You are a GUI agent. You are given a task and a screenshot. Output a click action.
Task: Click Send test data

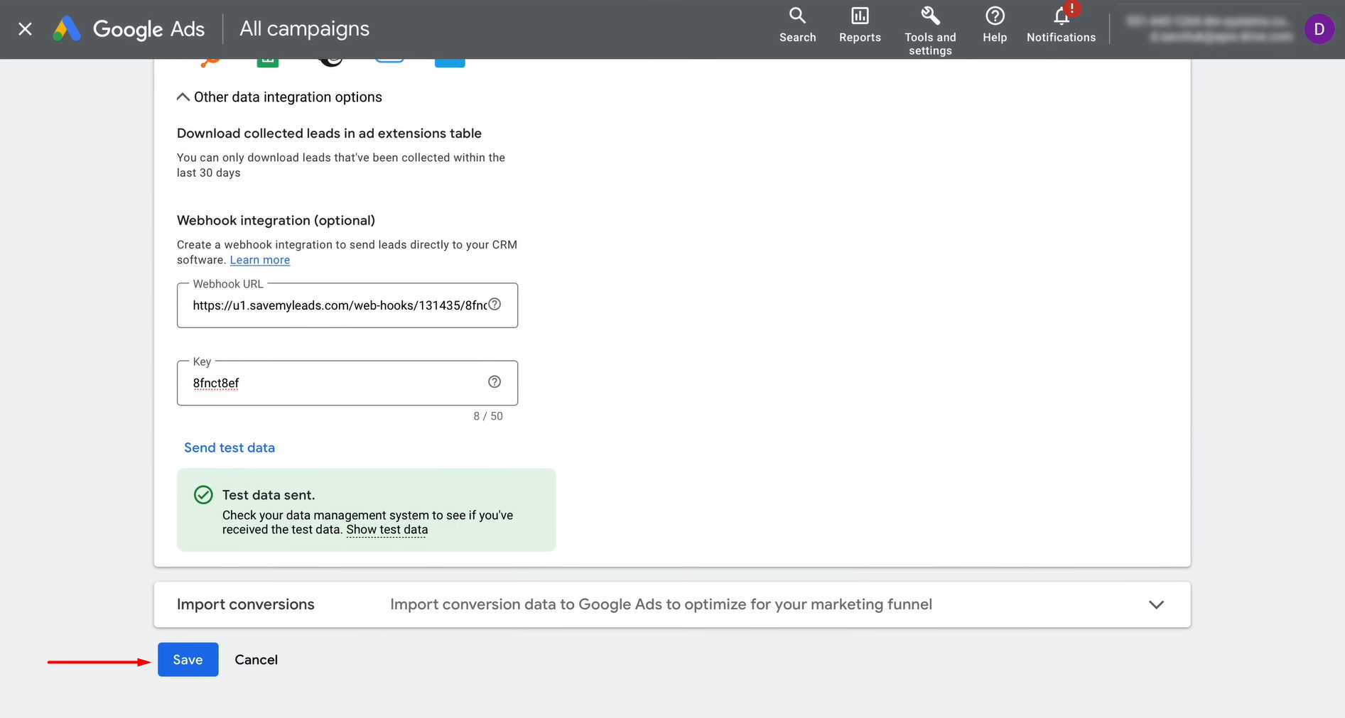tap(229, 447)
